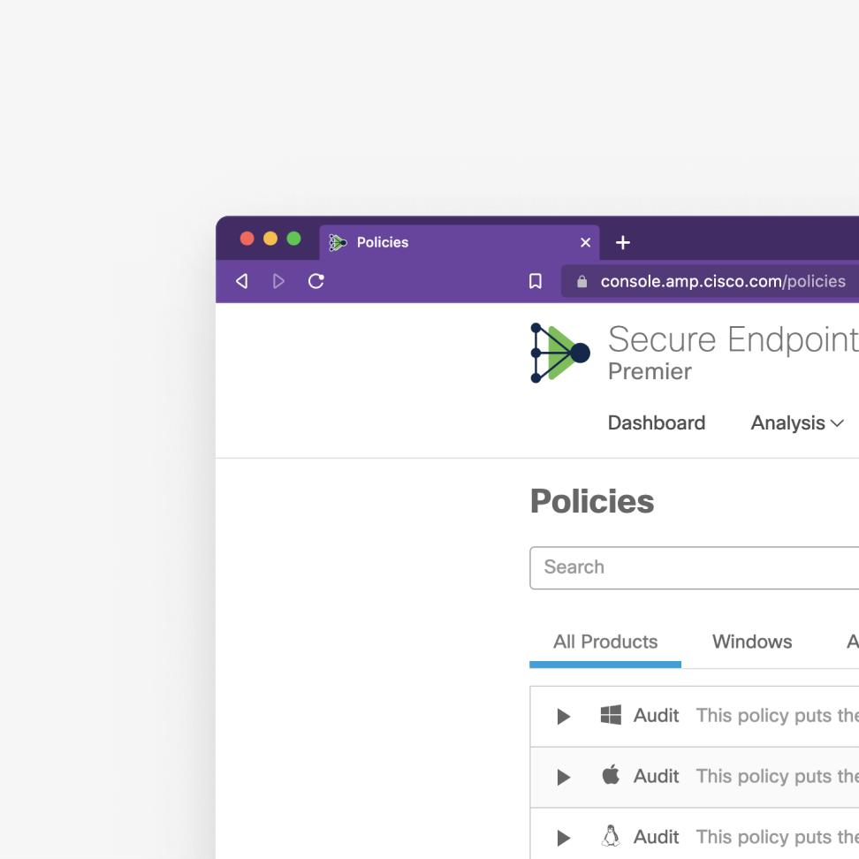The height and width of the screenshot is (859, 859).
Task: Reload the page with the refresh icon
Action: (316, 281)
